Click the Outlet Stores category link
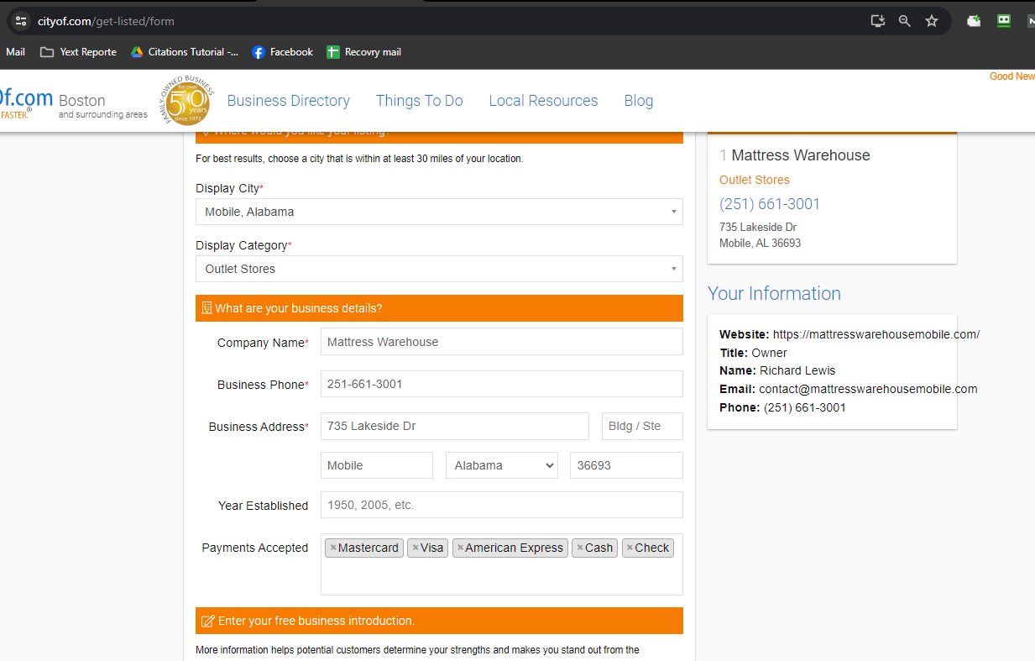This screenshot has height=661, width=1035. pyautogui.click(x=755, y=180)
